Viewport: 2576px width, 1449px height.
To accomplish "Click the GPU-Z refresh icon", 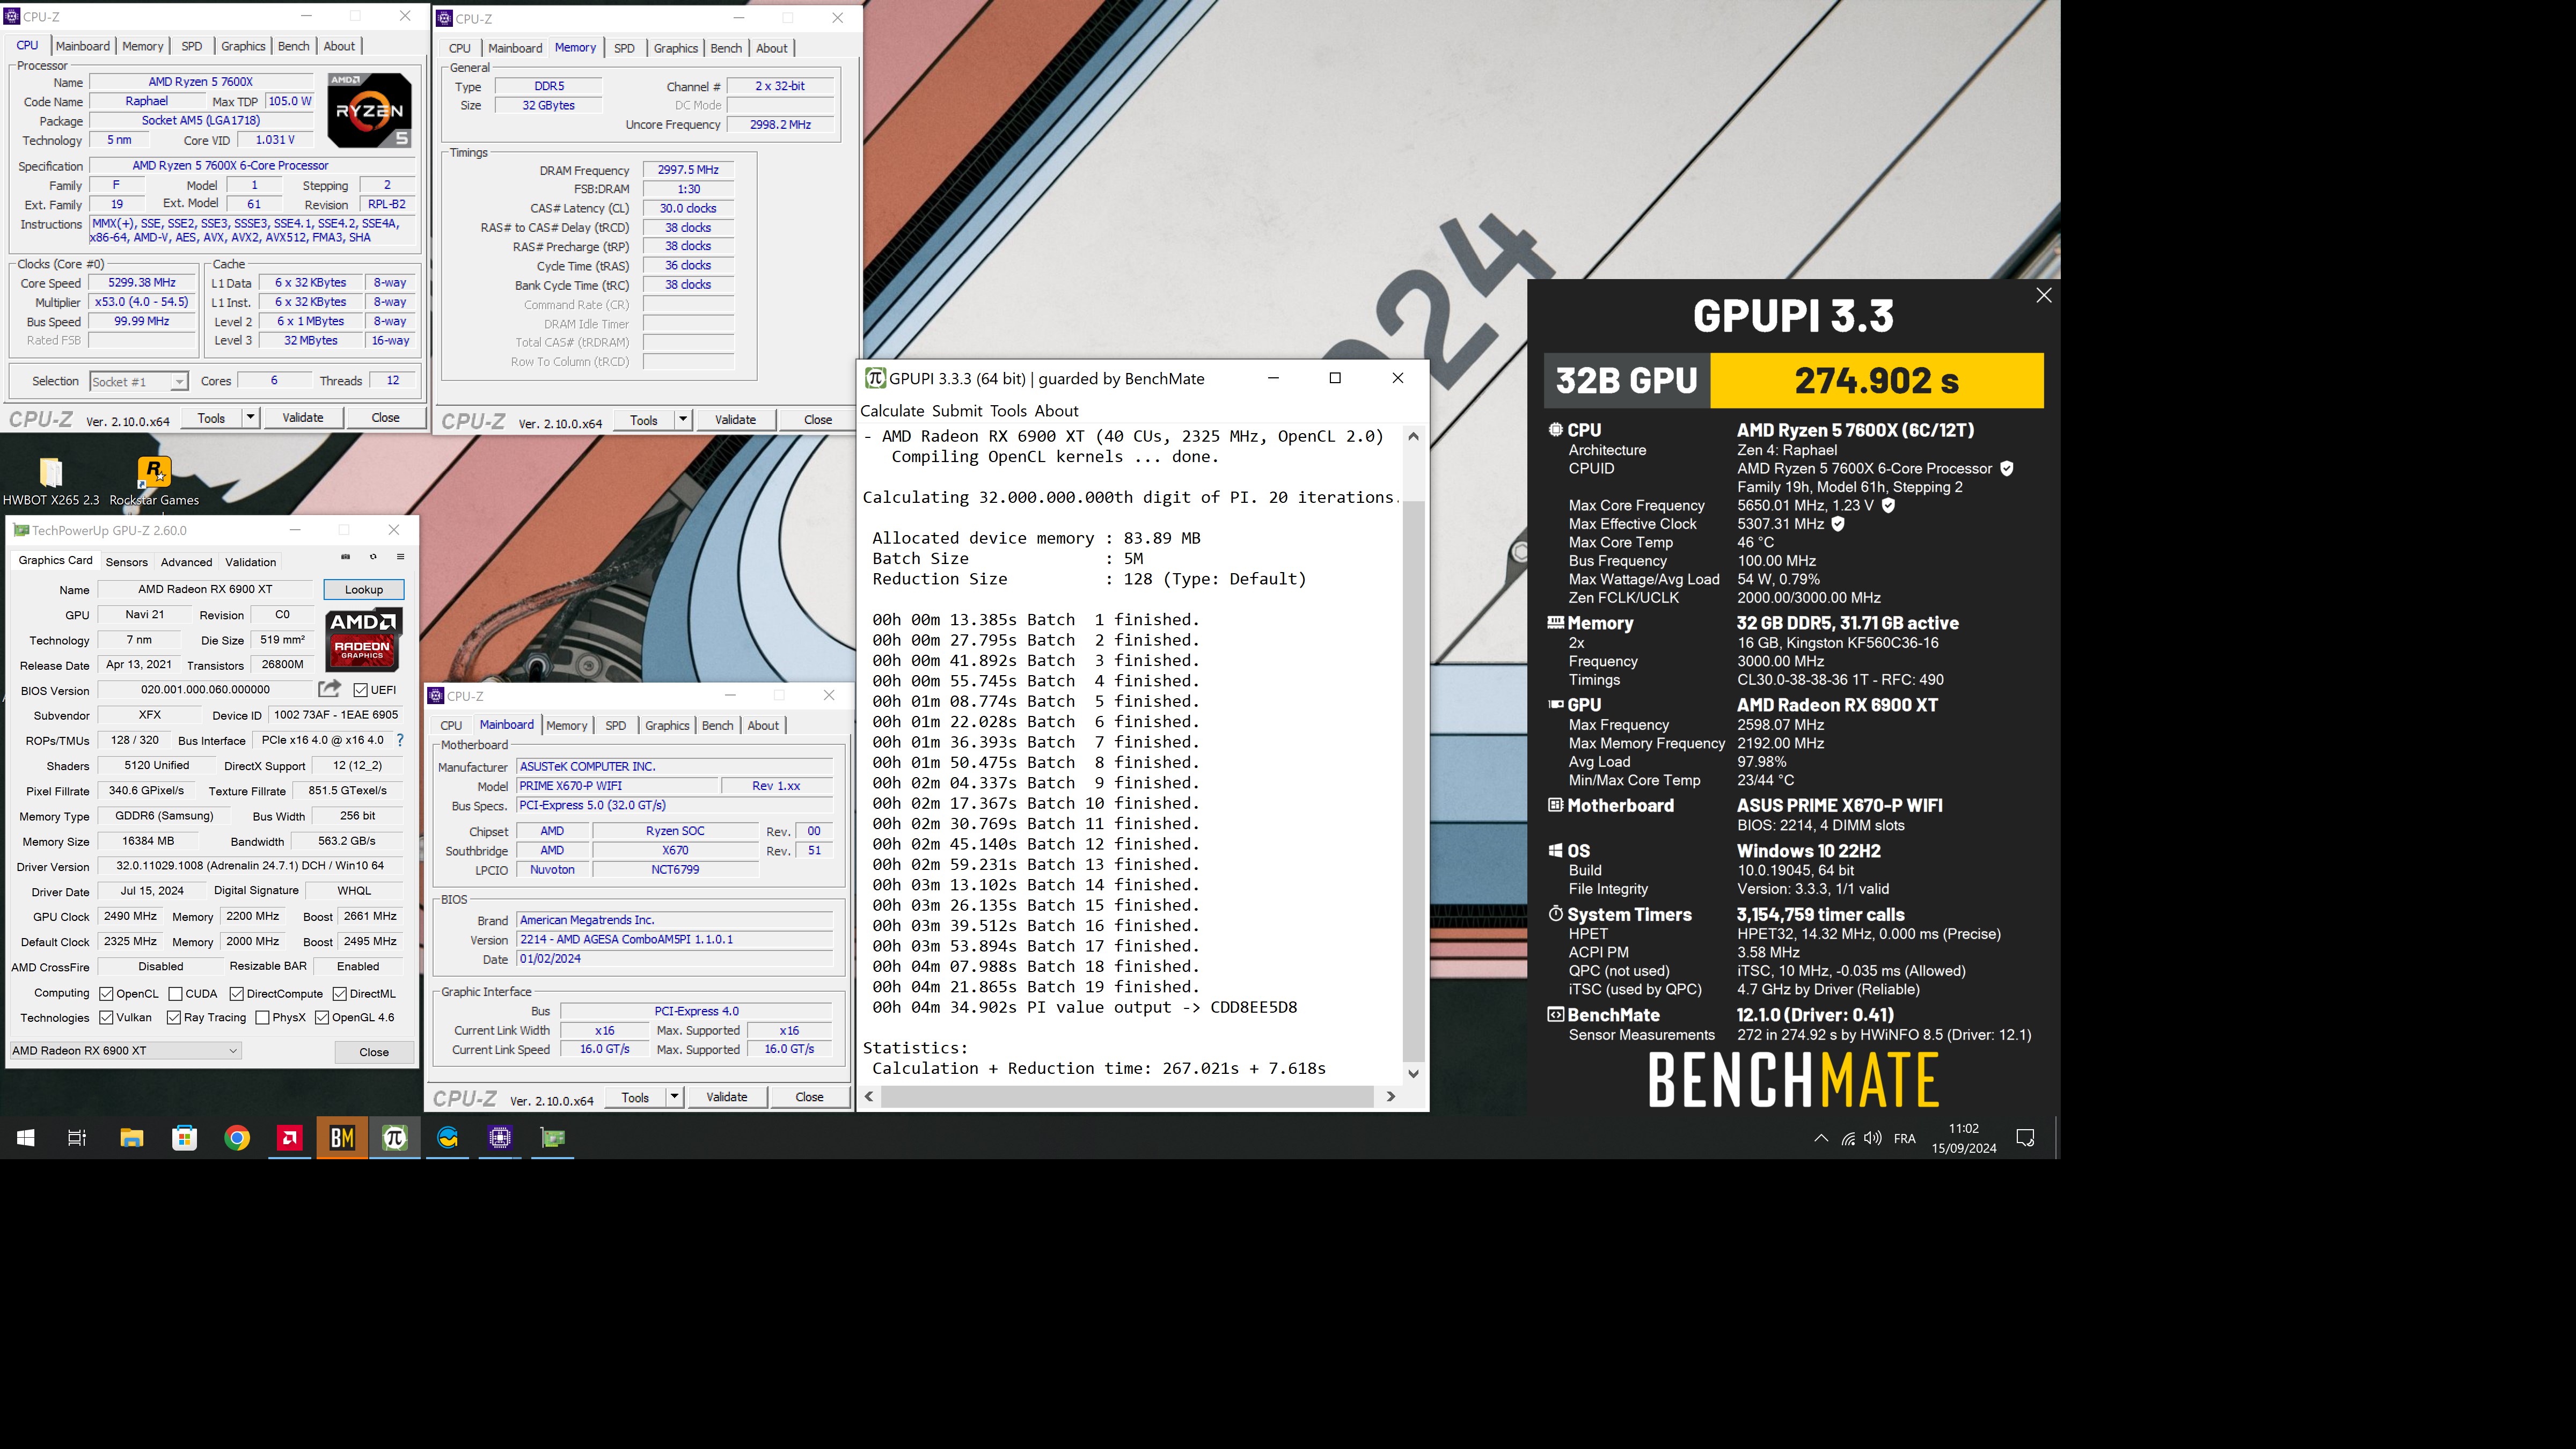I will coord(373,557).
